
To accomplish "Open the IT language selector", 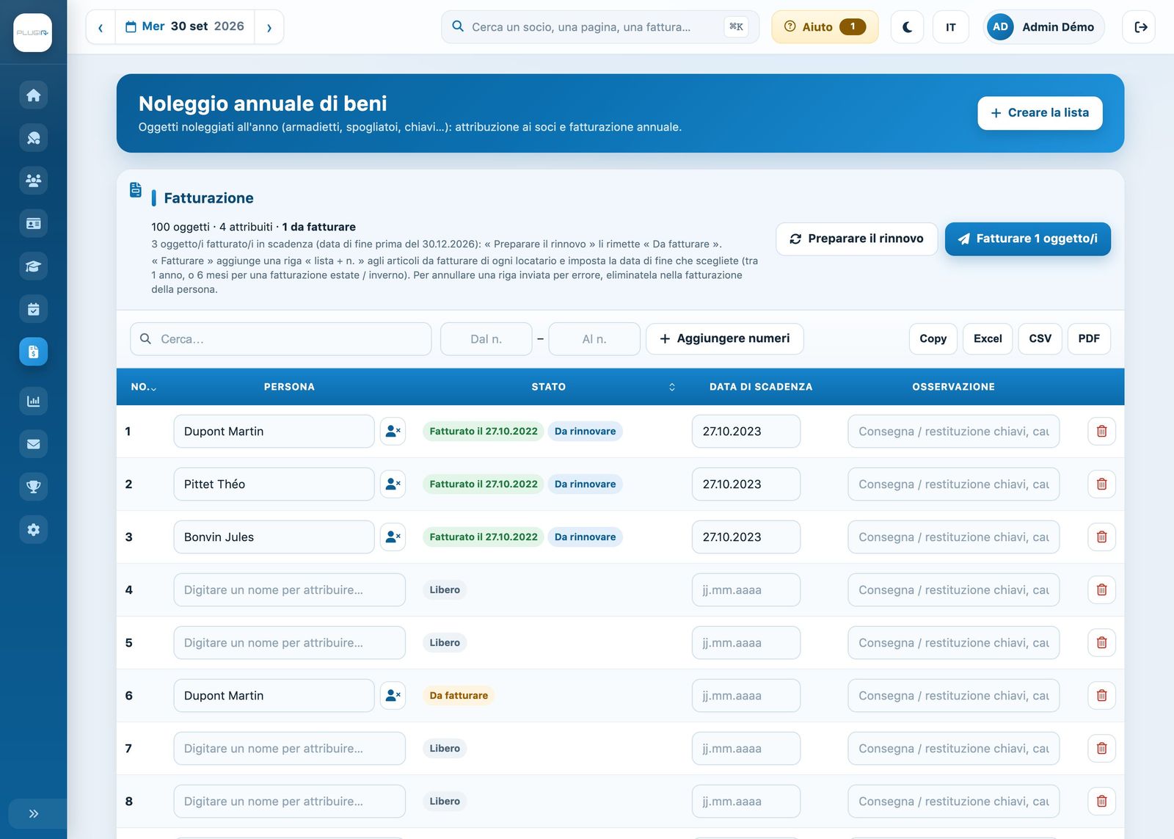I will click(x=950, y=27).
